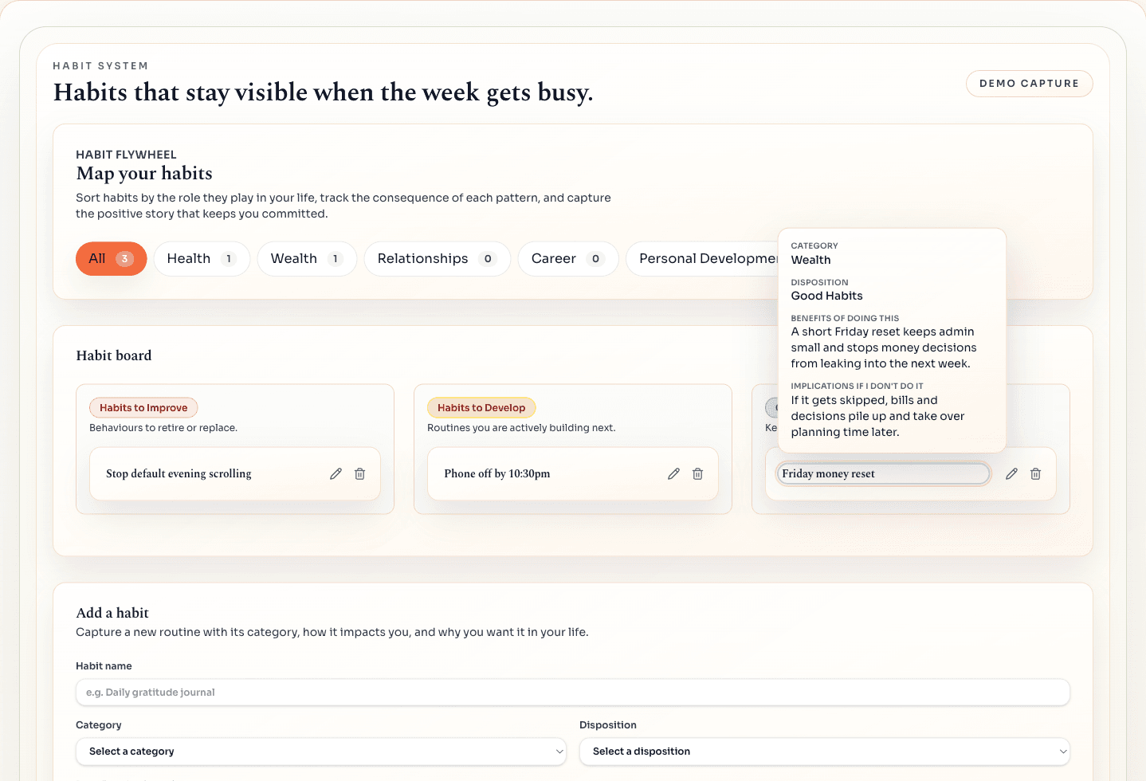Filter habits by Relationships

437,258
